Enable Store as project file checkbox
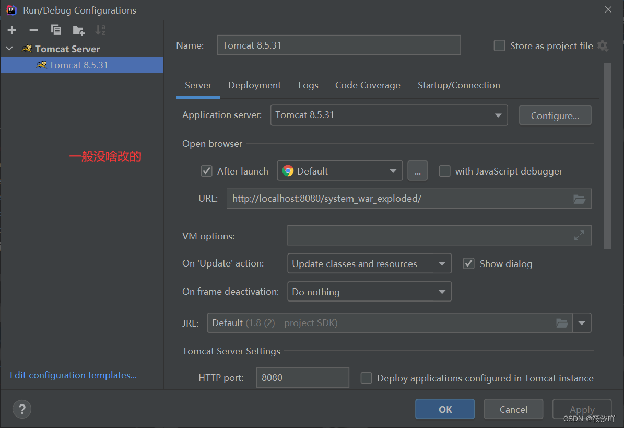 pos(499,46)
